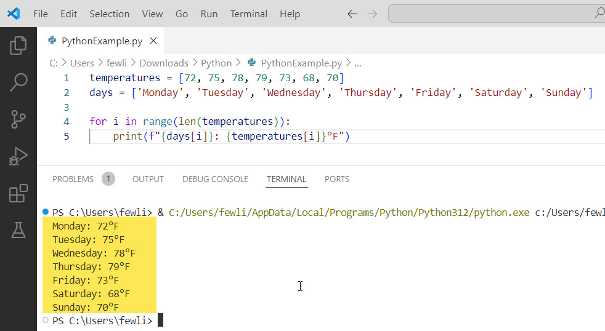Image resolution: width=605 pixels, height=331 pixels.
Task: Click 'Tuesday: 75°F' terminal output line
Action: click(x=88, y=240)
